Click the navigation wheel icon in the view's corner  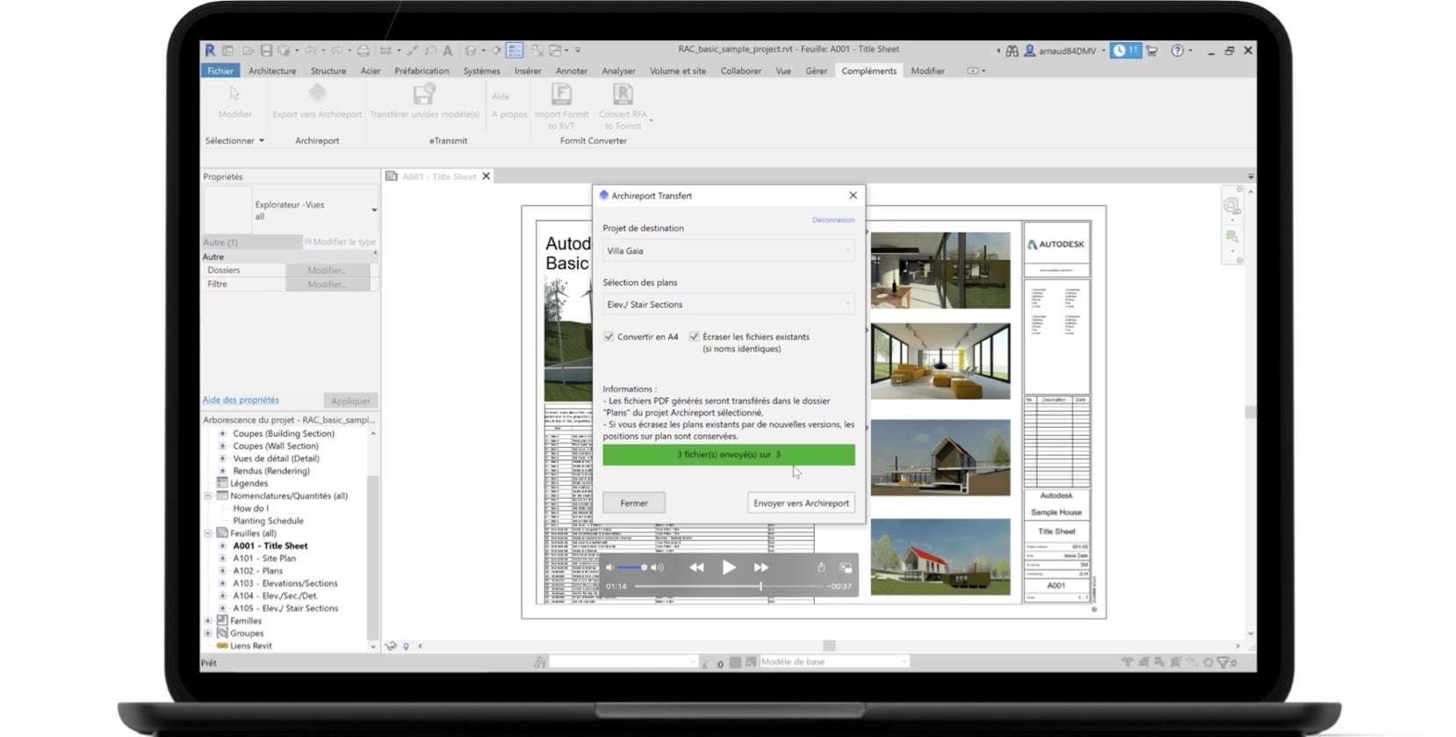tap(1231, 206)
